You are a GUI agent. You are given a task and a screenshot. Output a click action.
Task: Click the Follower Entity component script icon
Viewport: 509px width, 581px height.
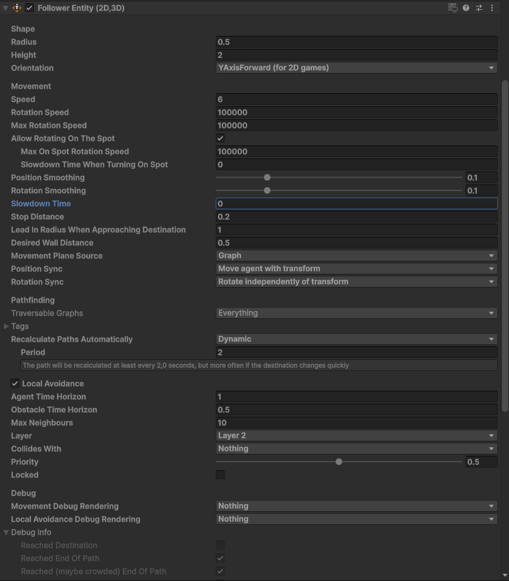tap(17, 8)
